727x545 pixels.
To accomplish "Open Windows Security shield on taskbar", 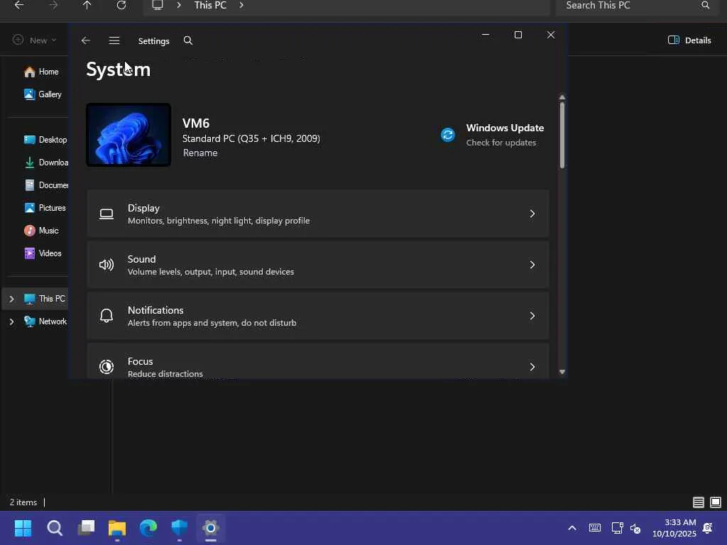I will tap(180, 528).
